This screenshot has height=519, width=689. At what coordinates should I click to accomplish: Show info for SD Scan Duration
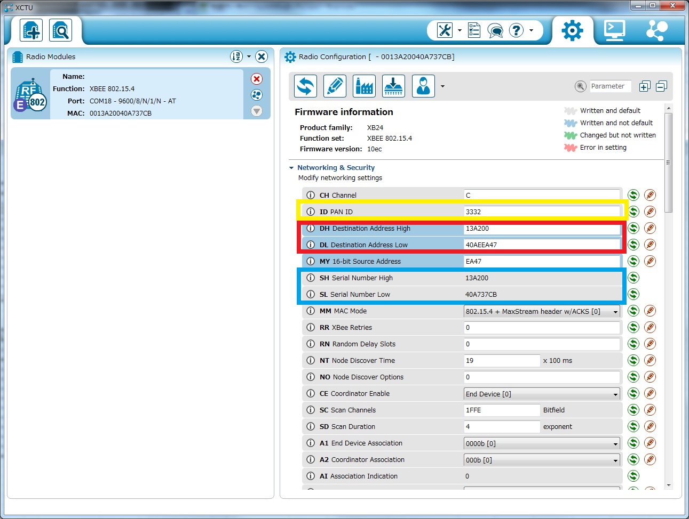tap(311, 426)
